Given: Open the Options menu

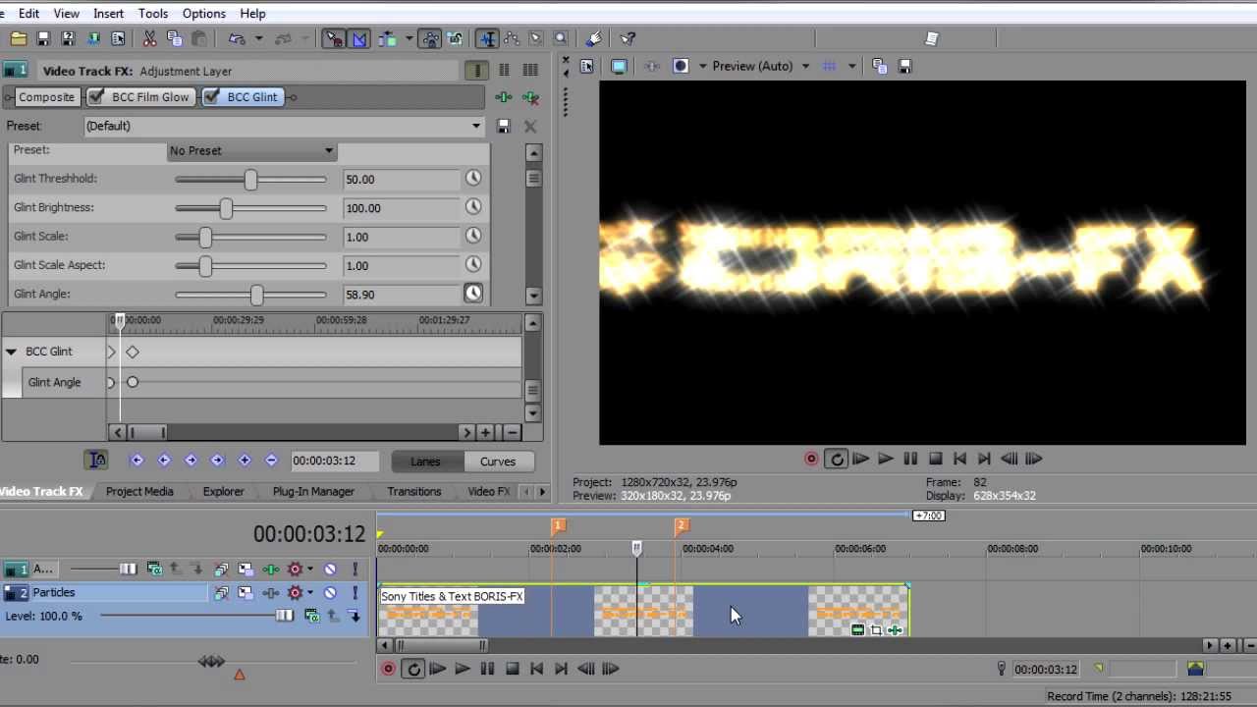Looking at the screenshot, I should coord(203,14).
